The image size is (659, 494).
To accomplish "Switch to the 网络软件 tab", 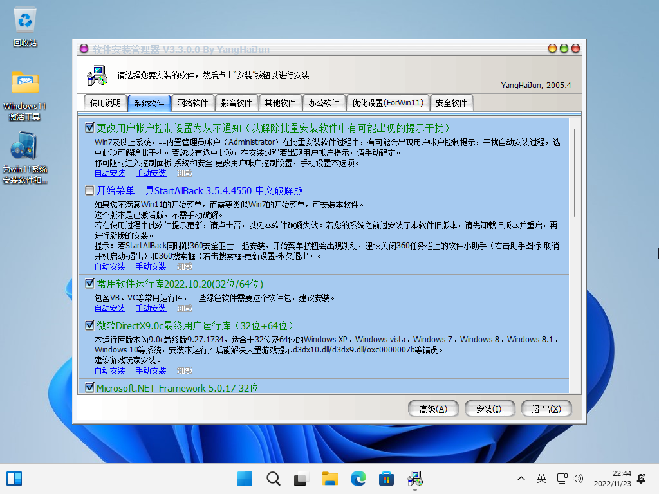I will click(x=192, y=103).
